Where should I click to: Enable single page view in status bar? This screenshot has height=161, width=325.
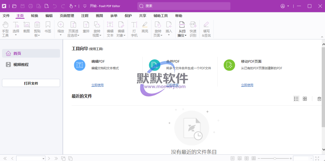pos(233,158)
